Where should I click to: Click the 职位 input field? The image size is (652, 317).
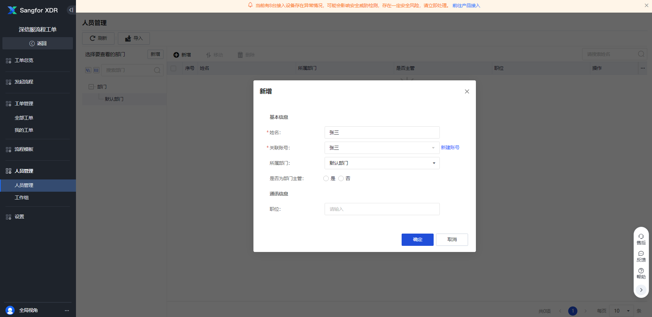382,209
